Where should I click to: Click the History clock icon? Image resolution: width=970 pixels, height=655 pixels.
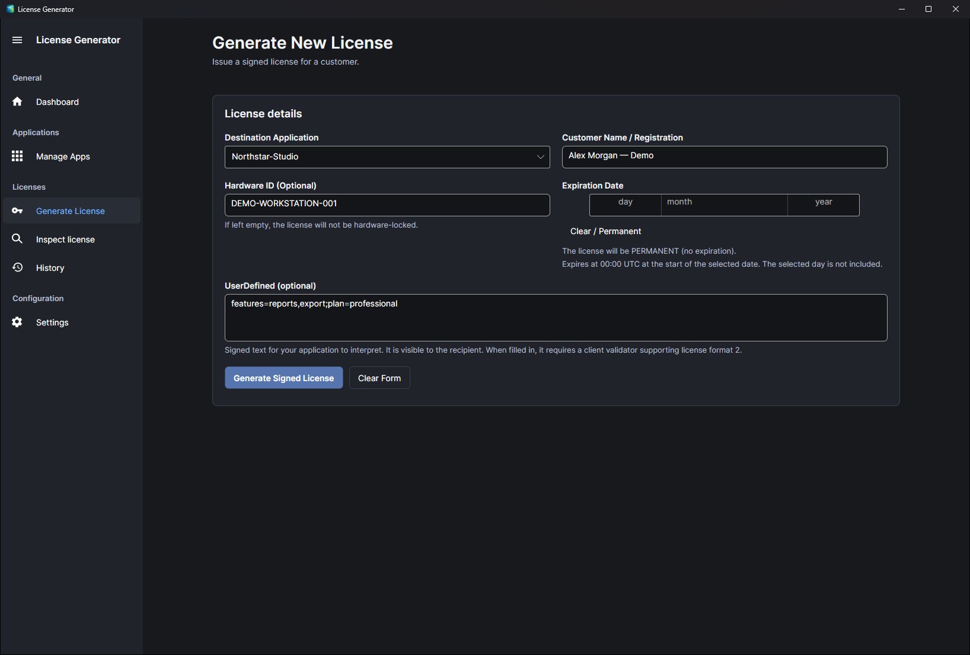coord(17,267)
